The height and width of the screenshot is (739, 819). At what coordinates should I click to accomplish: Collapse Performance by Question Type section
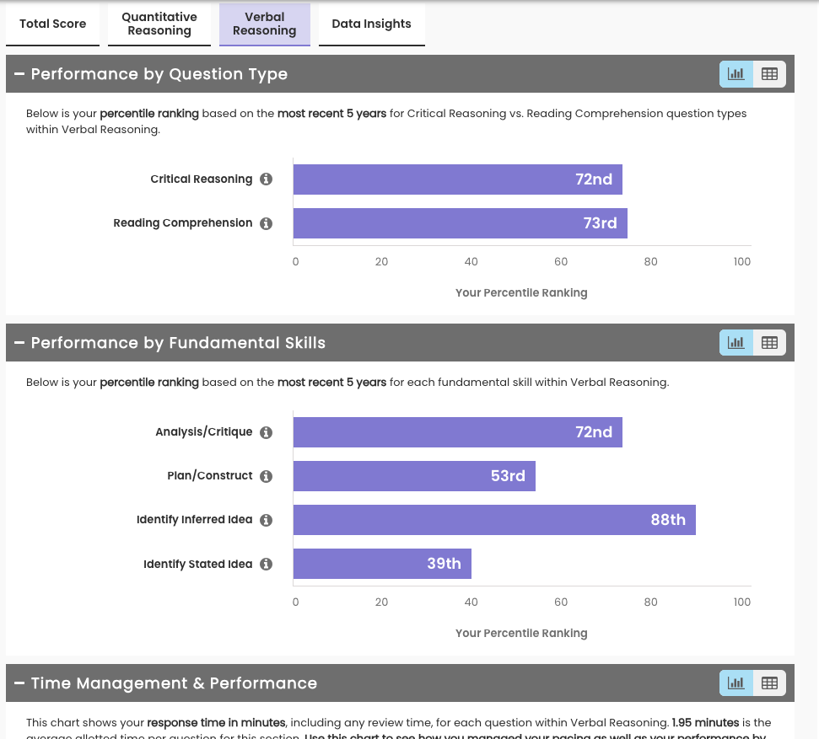(x=19, y=74)
